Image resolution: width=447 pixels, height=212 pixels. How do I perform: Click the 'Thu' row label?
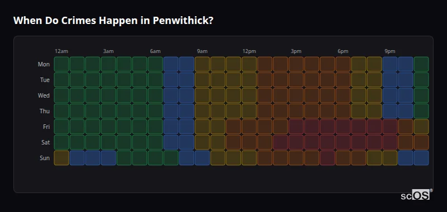(x=45, y=111)
